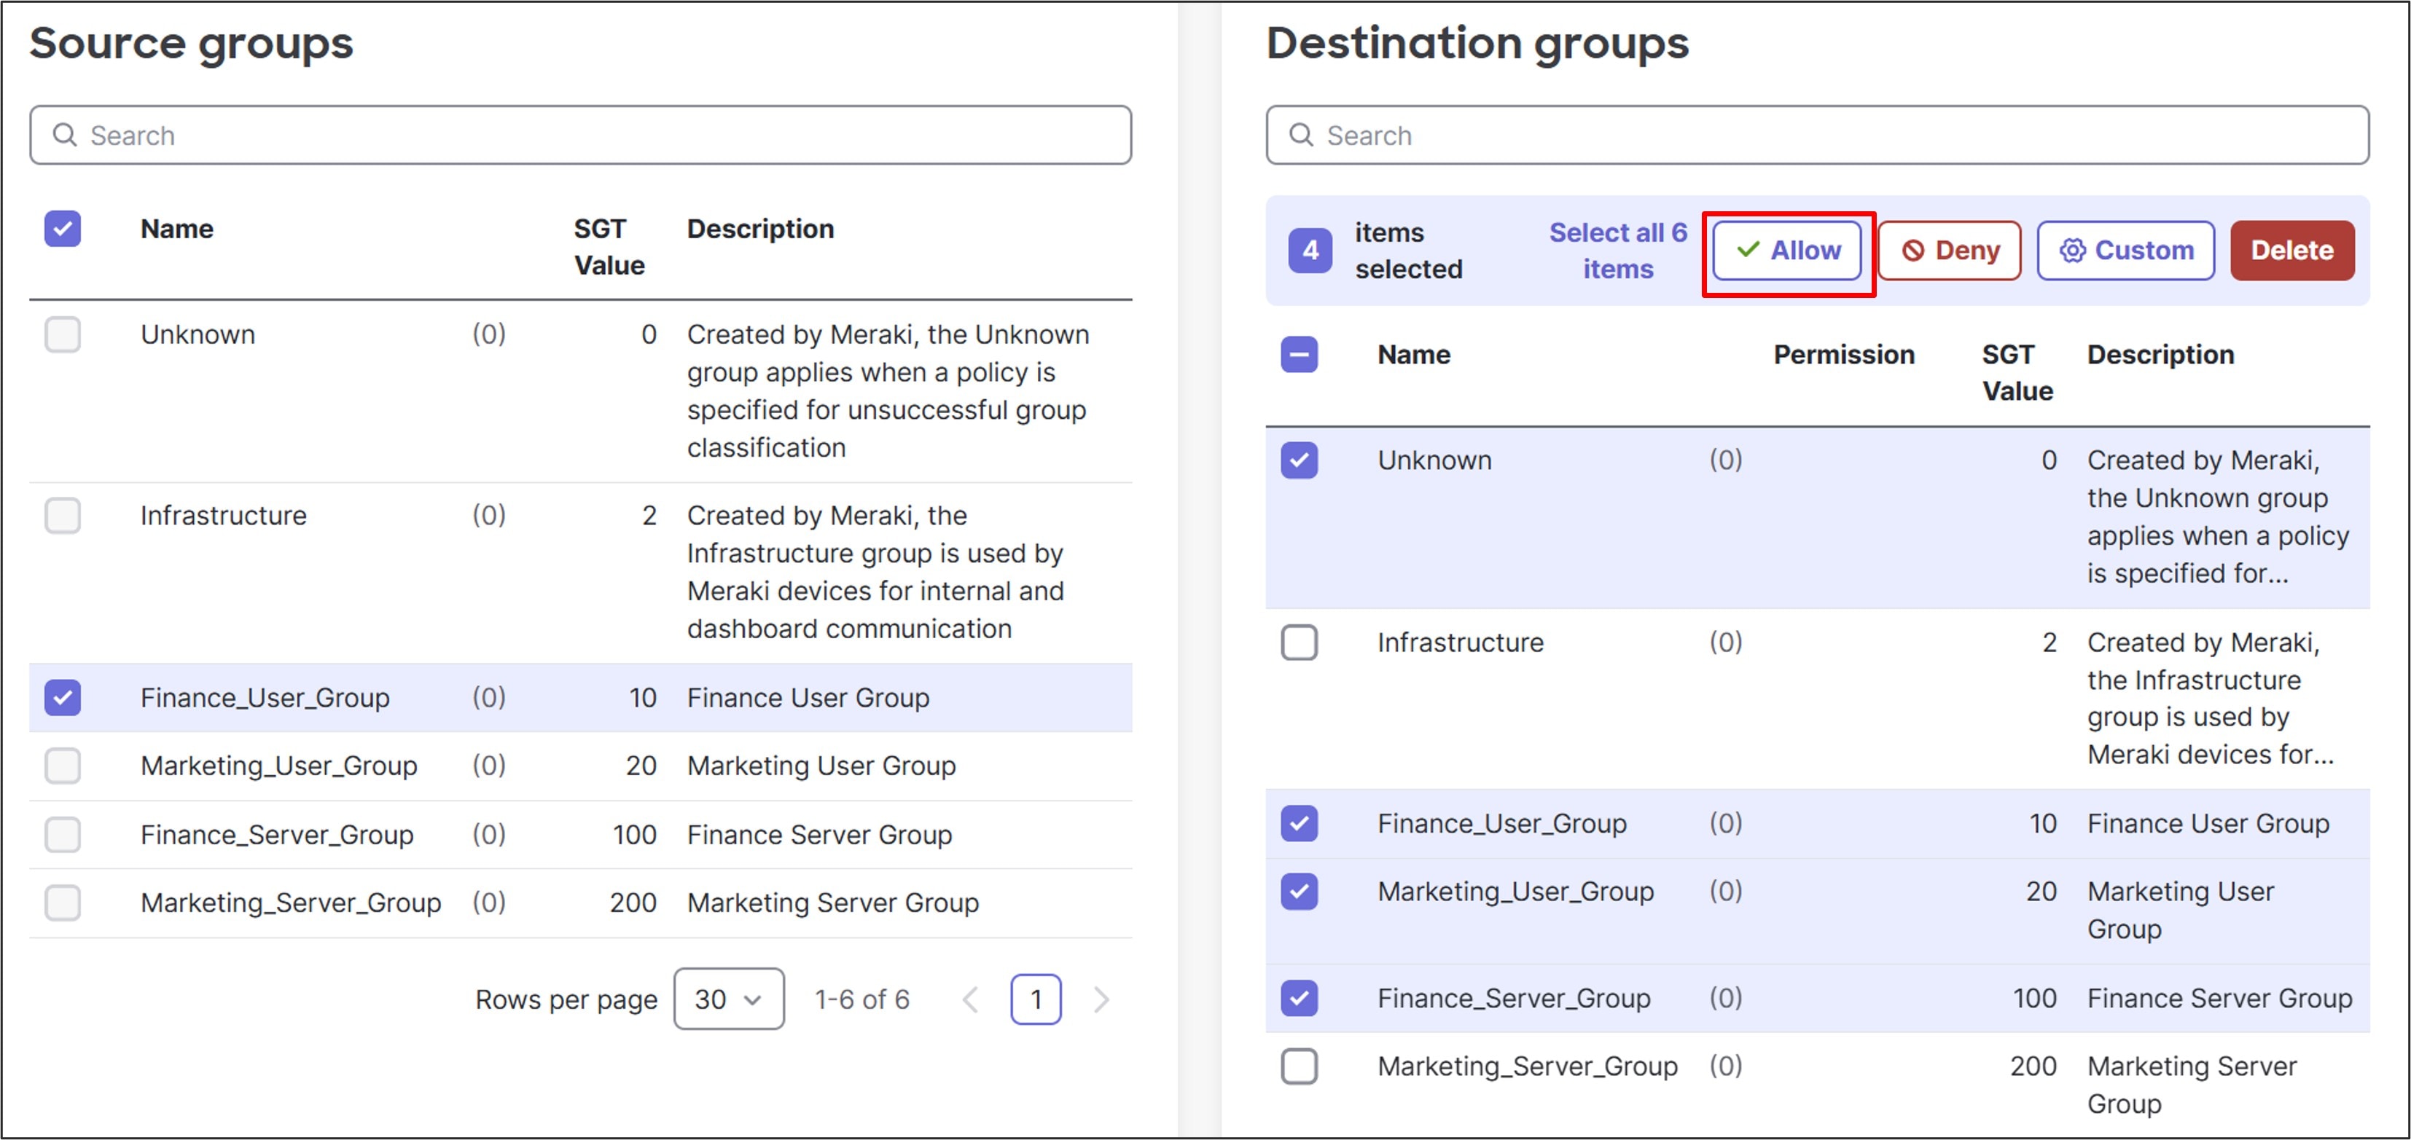Uncheck Unknown in Destination groups

pyautogui.click(x=1299, y=460)
